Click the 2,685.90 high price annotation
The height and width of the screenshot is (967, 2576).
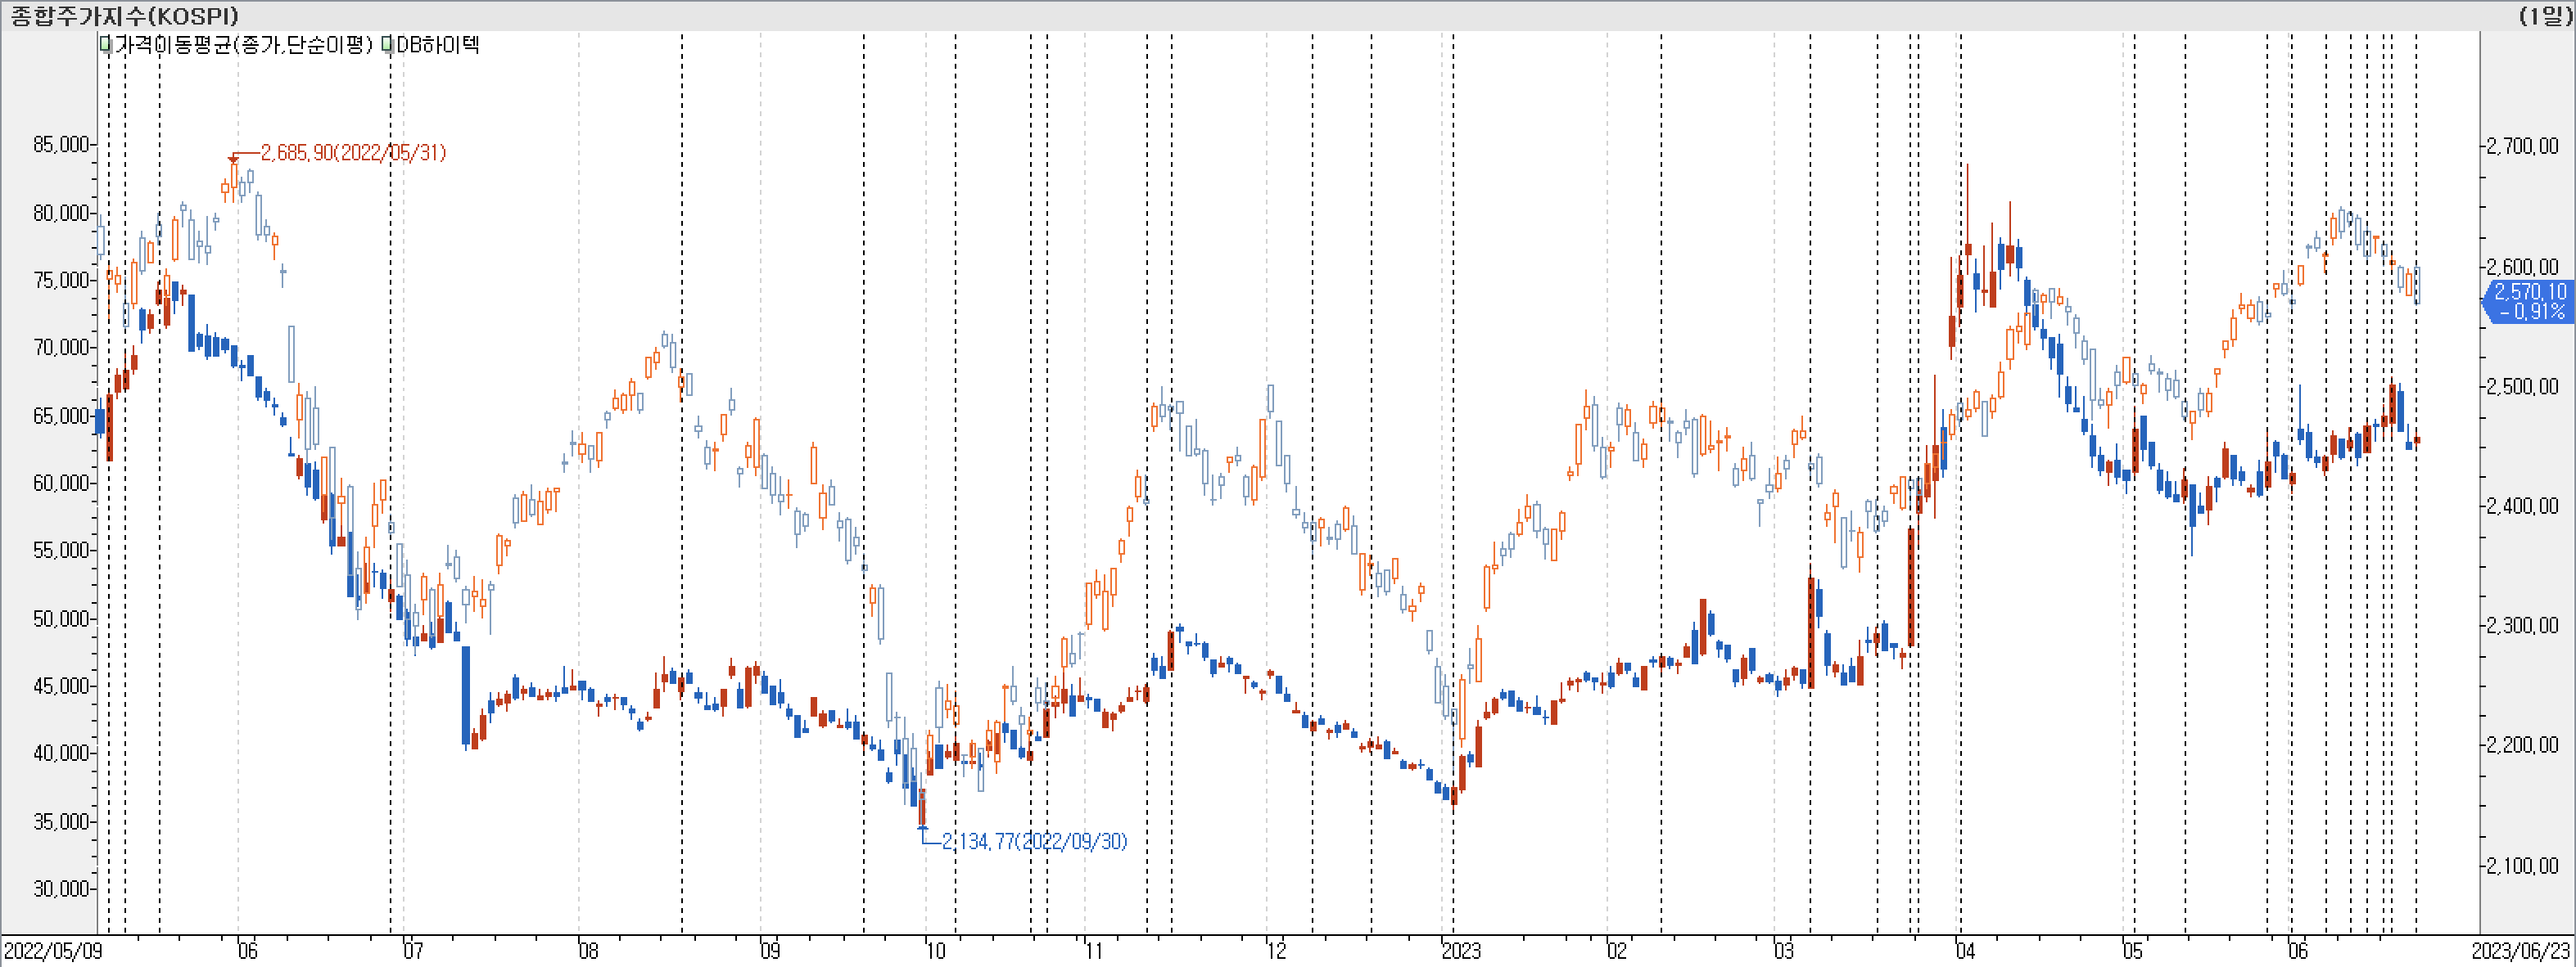tap(353, 153)
